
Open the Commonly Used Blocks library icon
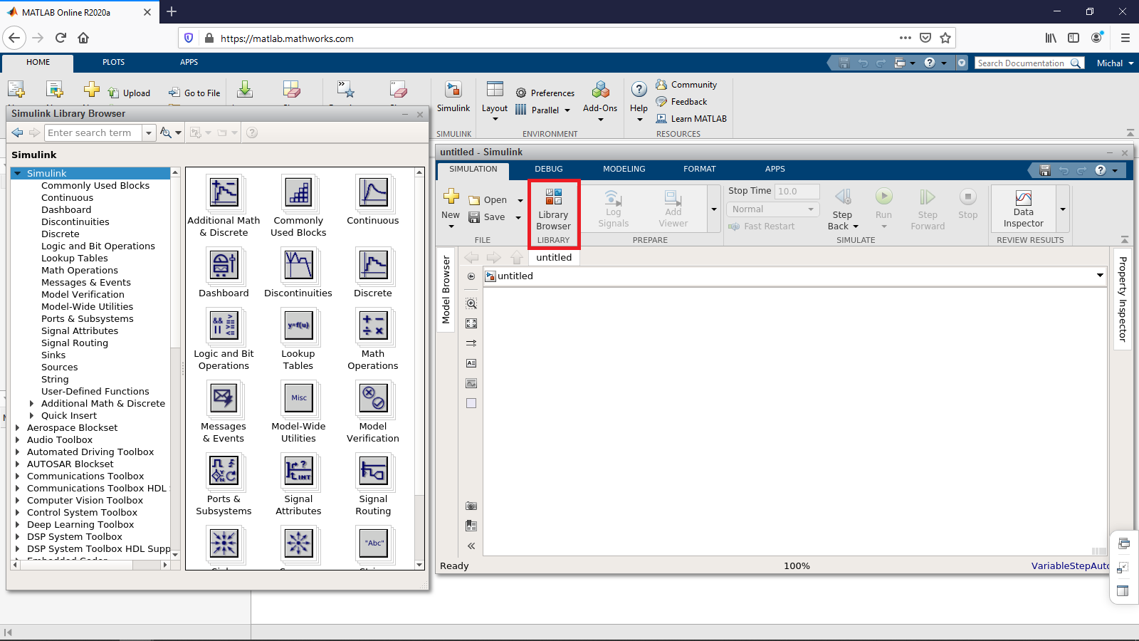(298, 192)
